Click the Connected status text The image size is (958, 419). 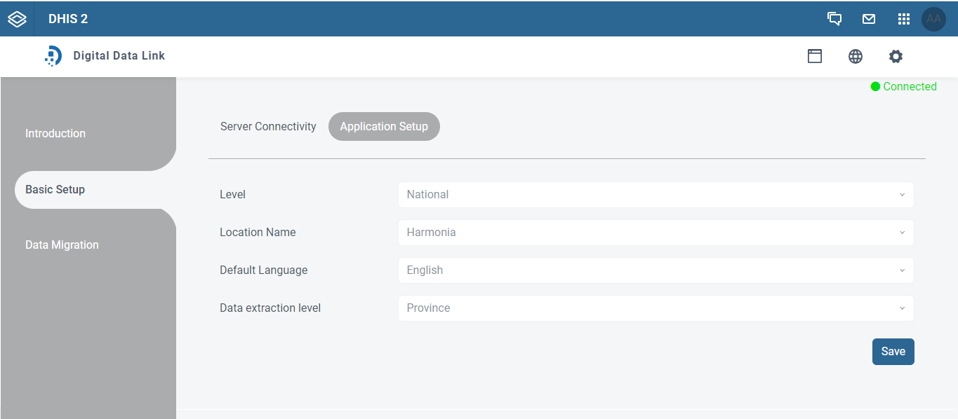pyautogui.click(x=910, y=87)
